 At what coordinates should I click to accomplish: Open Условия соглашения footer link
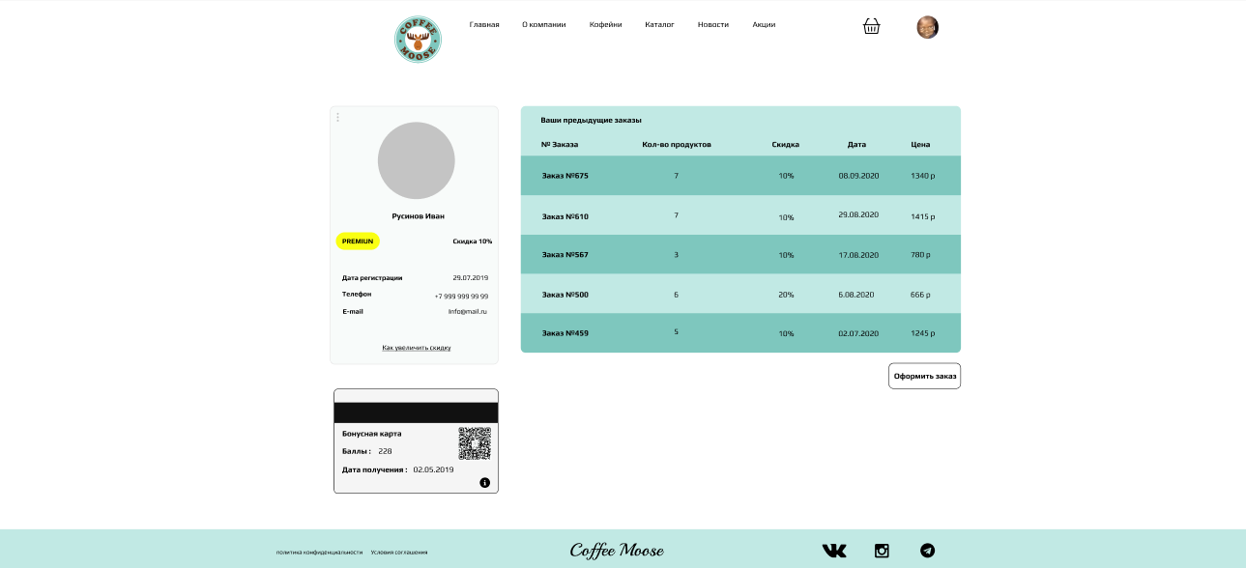tap(399, 552)
